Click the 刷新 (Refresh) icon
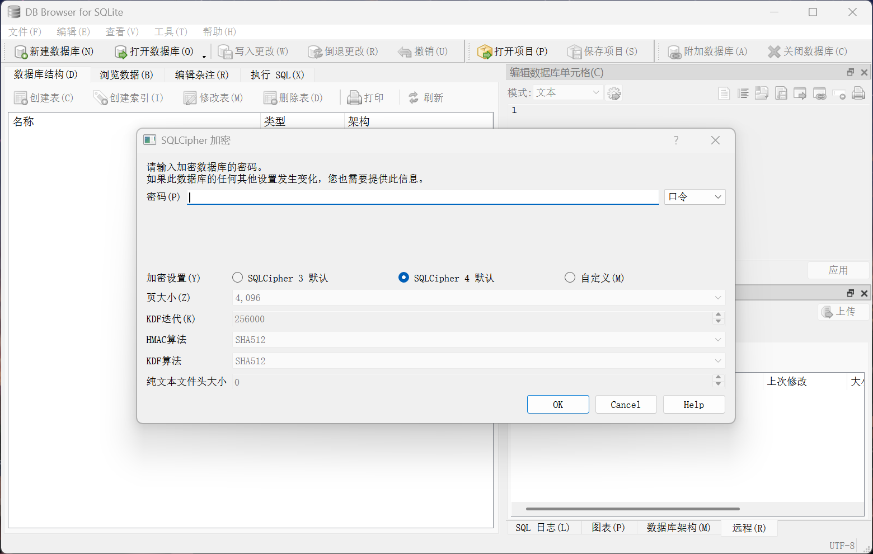Viewport: 873px width, 554px height. (x=414, y=98)
